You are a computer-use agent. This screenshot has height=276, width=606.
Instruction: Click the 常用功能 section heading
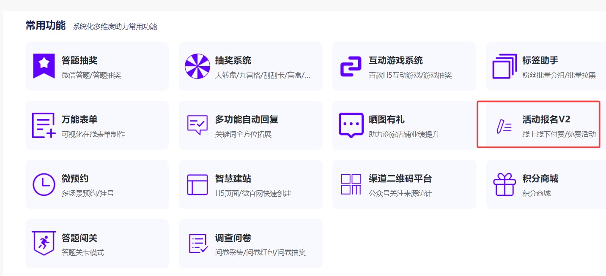pos(46,26)
